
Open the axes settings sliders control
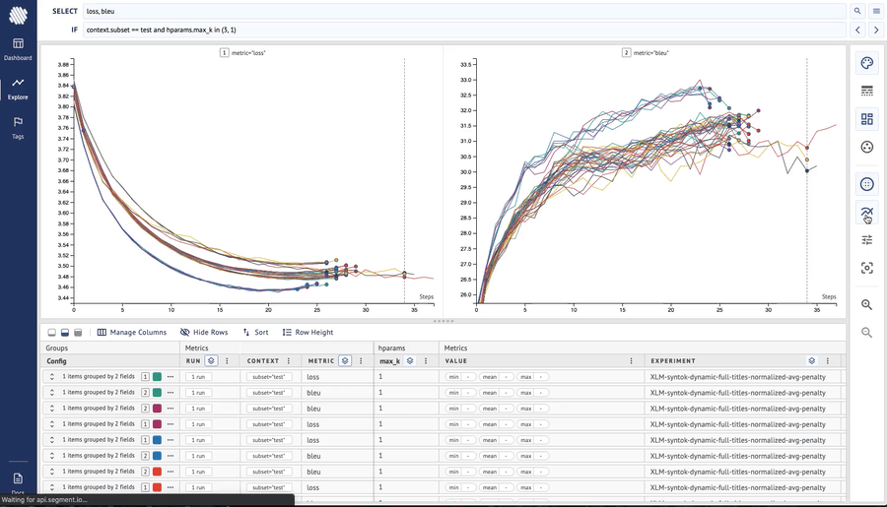(x=866, y=239)
